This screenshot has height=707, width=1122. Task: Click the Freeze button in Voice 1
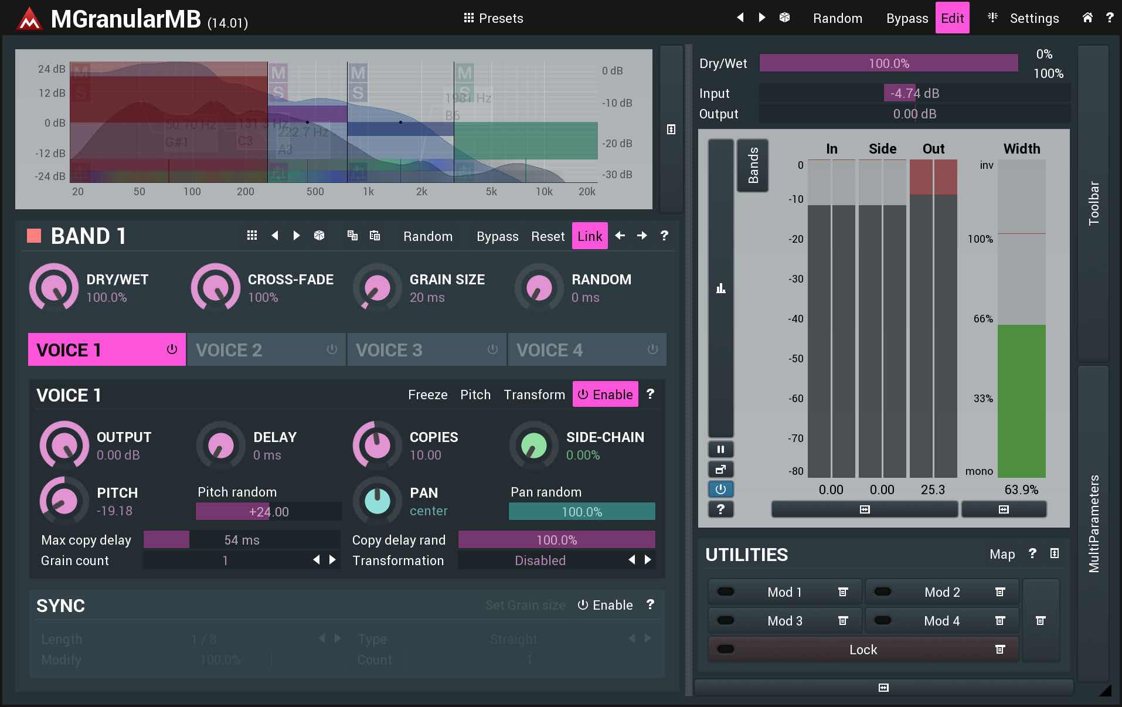427,395
